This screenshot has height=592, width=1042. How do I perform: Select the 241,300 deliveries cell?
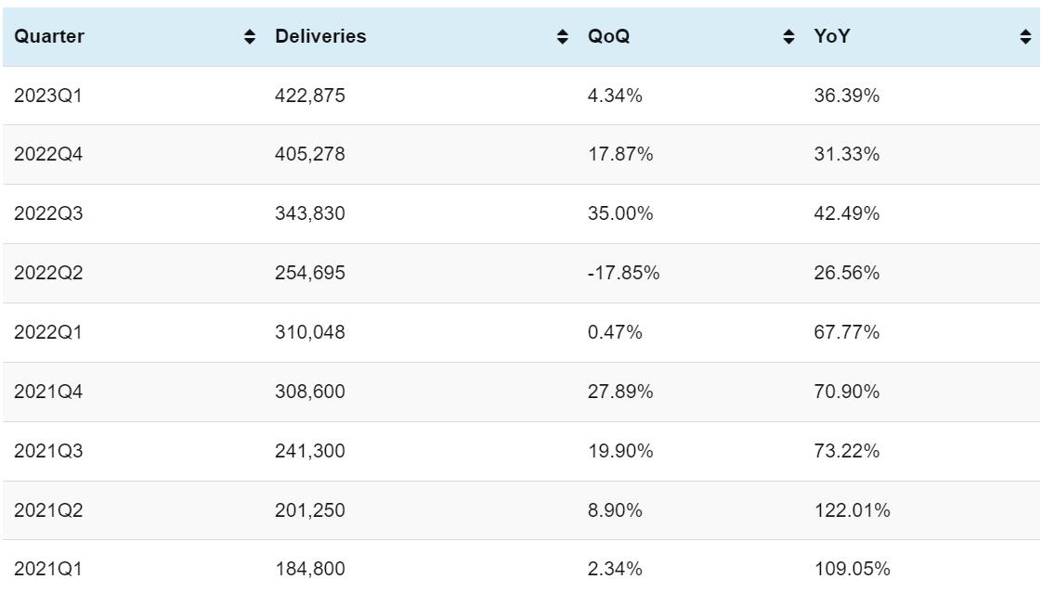310,452
